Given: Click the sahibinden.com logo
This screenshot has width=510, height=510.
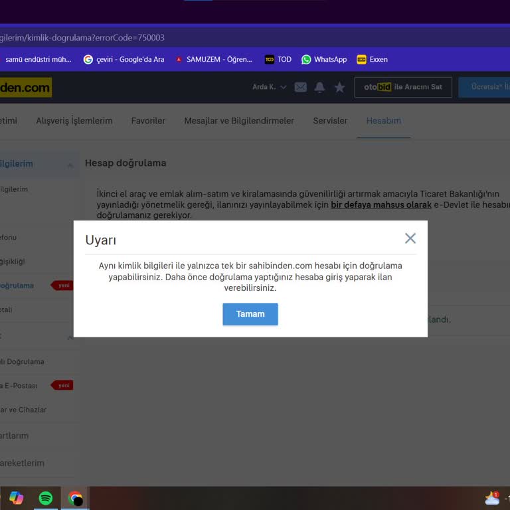Looking at the screenshot, I should (x=26, y=87).
